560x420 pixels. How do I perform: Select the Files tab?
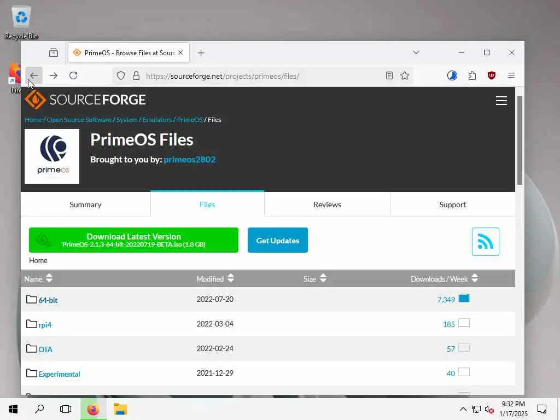point(207,205)
